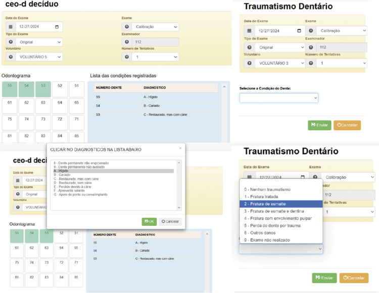
Task: Select tooth 85 in odontogram beneath the dialog
Action: tap(76, 277)
